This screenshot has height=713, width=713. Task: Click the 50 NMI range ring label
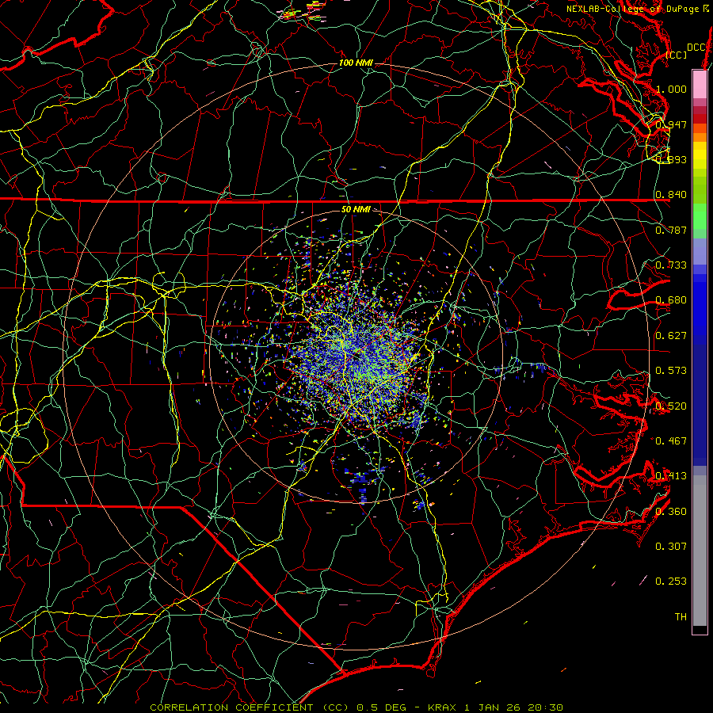[x=356, y=209]
